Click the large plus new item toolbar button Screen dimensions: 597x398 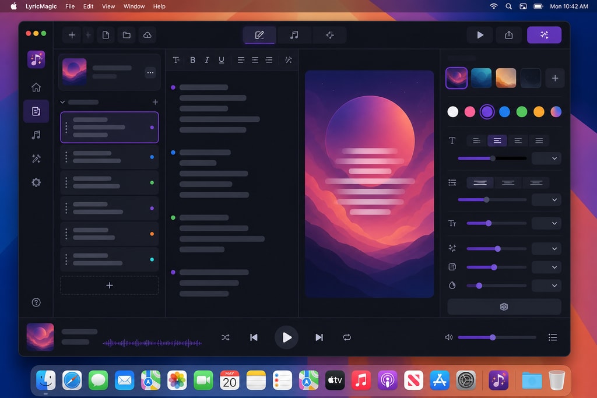[72, 35]
